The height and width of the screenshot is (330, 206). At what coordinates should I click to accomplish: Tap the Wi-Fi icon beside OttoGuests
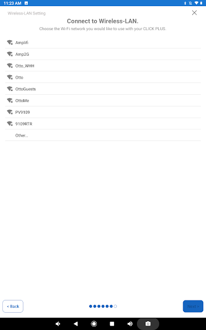(x=9, y=89)
